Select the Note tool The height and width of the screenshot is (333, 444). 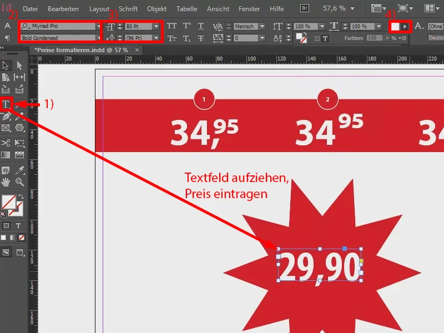pyautogui.click(x=6, y=170)
